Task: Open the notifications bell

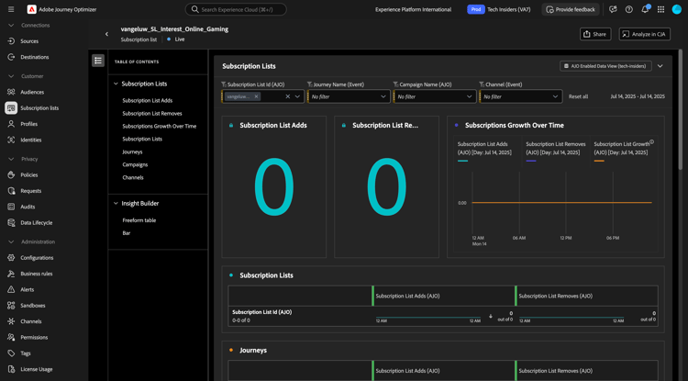Action: pos(645,9)
